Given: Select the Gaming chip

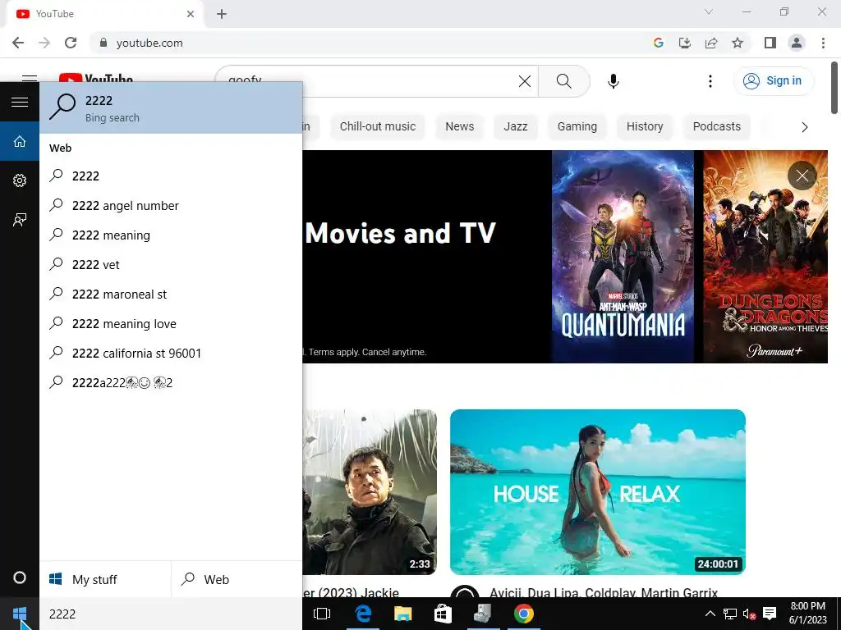Looking at the screenshot, I should 577,126.
